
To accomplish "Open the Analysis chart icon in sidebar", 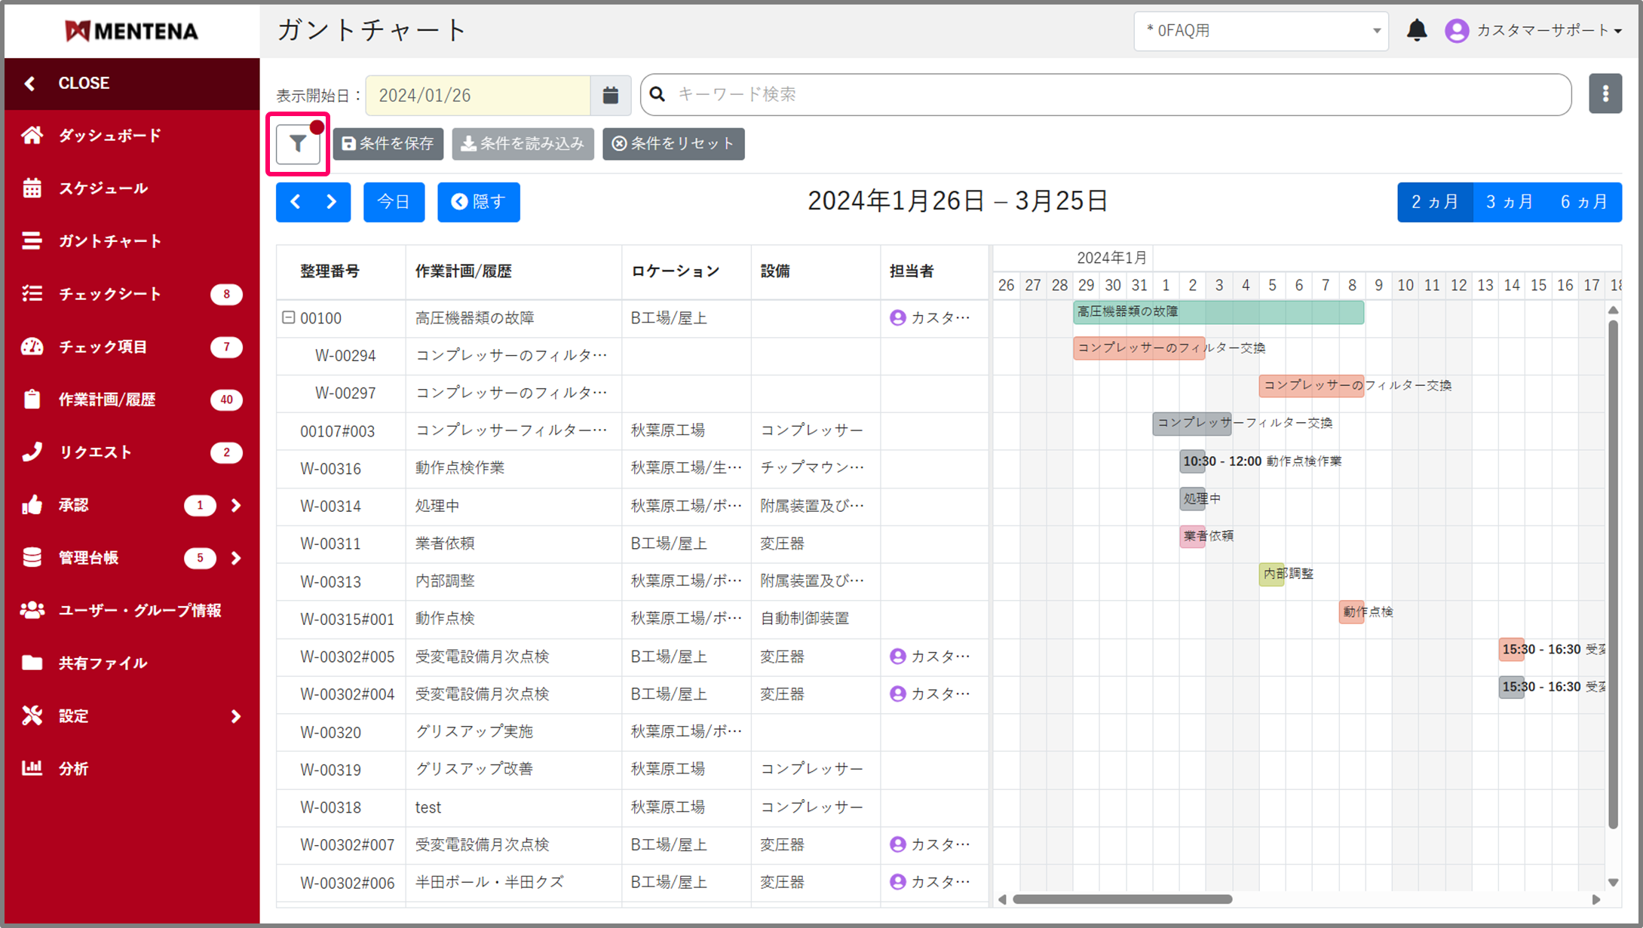I will point(32,768).
